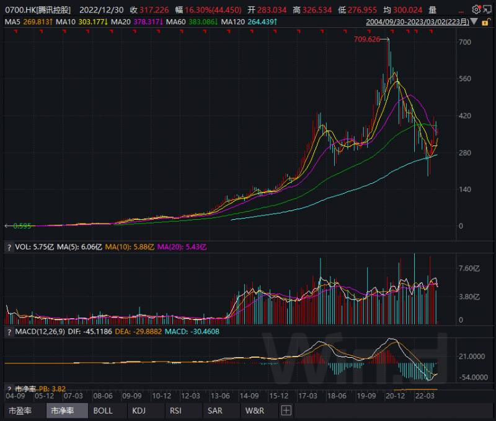The image size is (496, 421).
Task: Click the VOL indicator help question mark
Action: pyautogui.click(x=9, y=247)
